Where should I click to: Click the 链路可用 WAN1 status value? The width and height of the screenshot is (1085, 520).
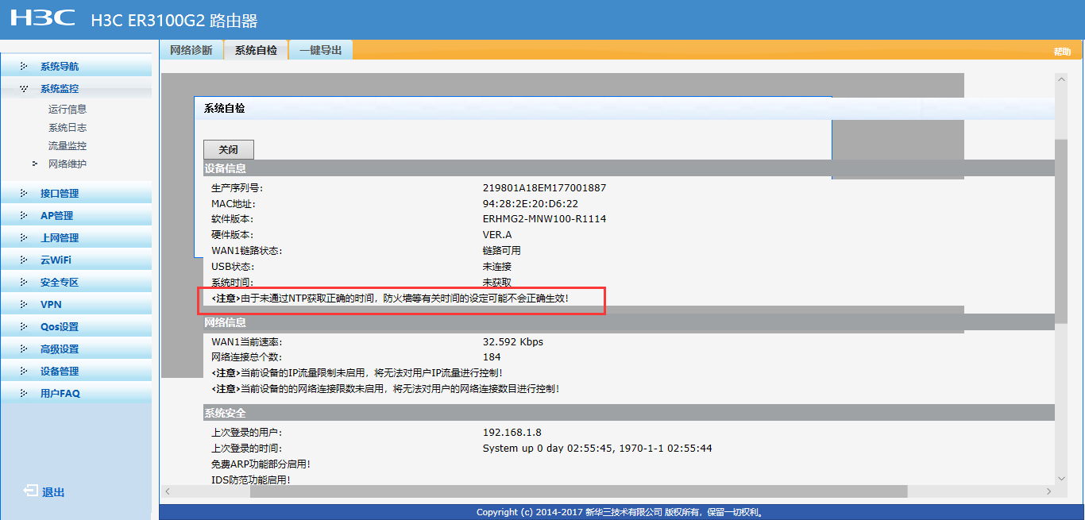click(502, 251)
